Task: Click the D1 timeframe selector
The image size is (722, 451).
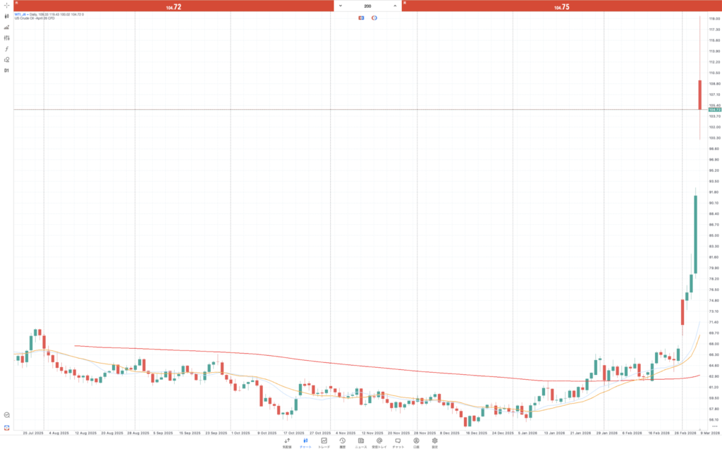Action: (6, 71)
